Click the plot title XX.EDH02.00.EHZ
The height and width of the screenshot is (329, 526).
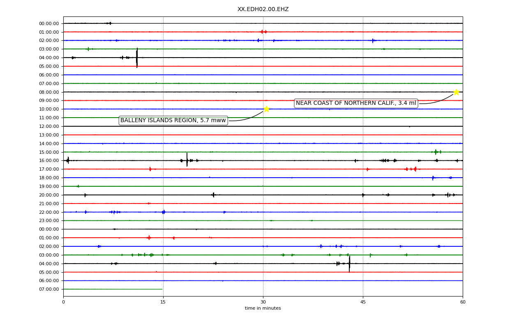click(263, 9)
